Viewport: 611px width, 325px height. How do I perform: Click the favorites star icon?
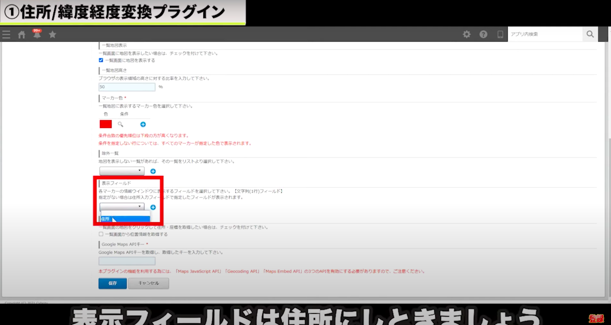53,35
